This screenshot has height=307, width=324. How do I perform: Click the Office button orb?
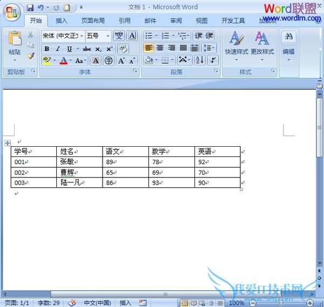point(12,12)
